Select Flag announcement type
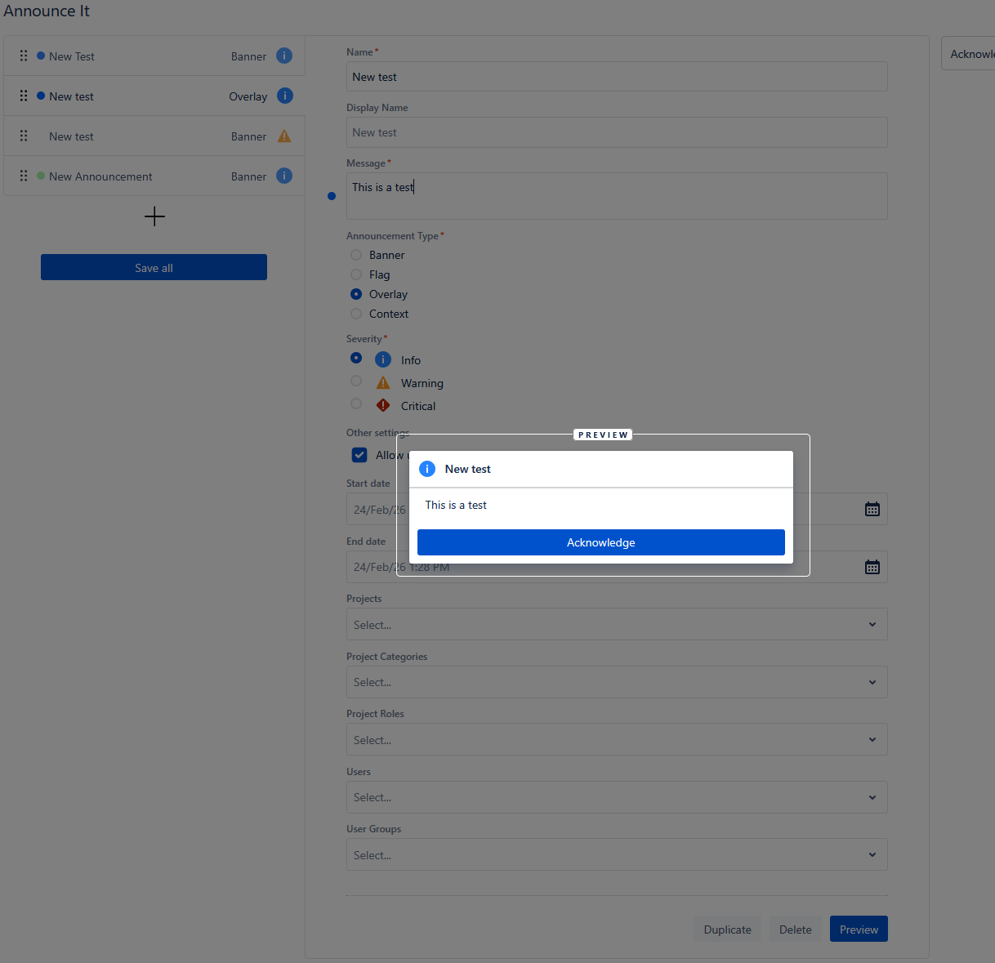This screenshot has height=963, width=995. (x=356, y=274)
